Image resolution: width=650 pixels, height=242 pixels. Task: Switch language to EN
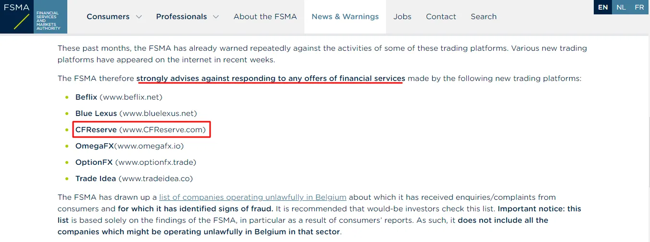click(603, 7)
